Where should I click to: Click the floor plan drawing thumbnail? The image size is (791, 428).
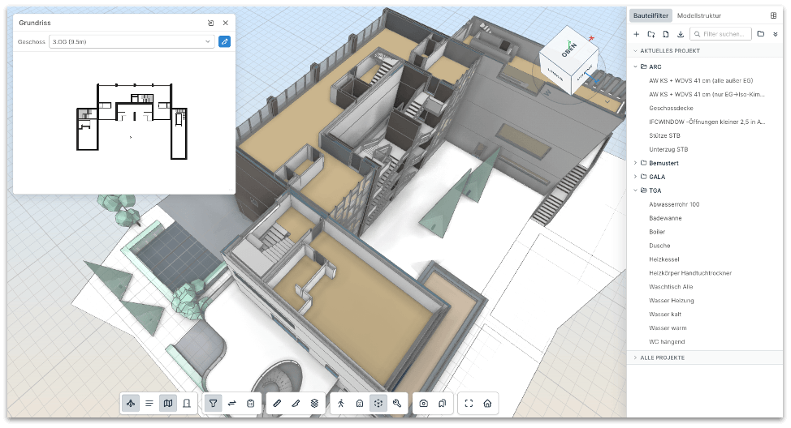click(132, 122)
